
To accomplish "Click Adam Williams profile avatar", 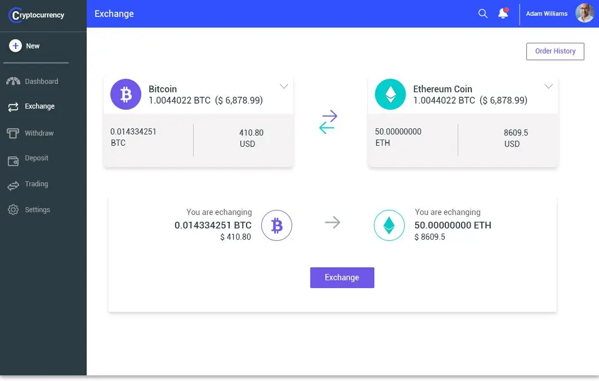I will [585, 14].
